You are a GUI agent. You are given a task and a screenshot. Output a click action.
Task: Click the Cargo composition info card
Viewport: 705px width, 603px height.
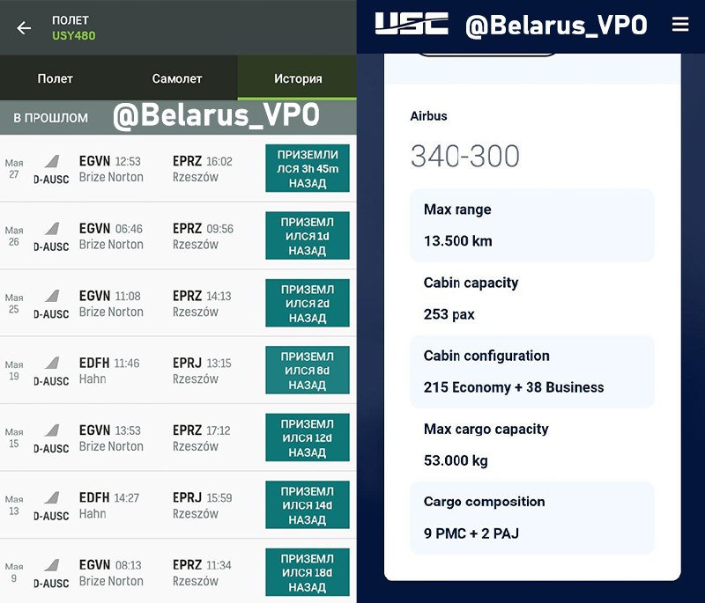click(x=532, y=518)
